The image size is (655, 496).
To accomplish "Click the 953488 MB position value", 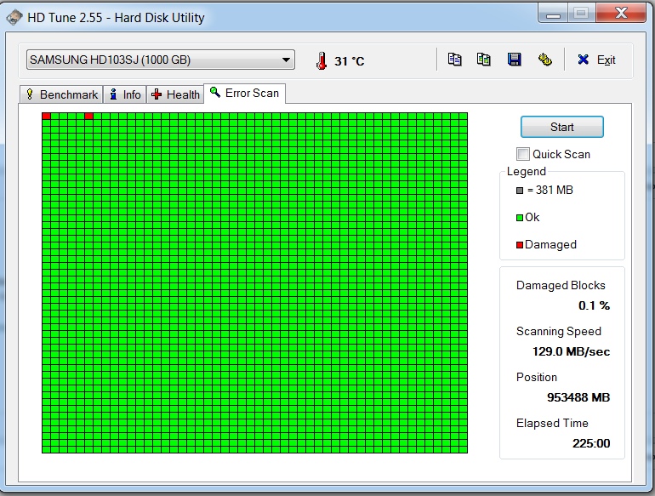I will [x=578, y=397].
